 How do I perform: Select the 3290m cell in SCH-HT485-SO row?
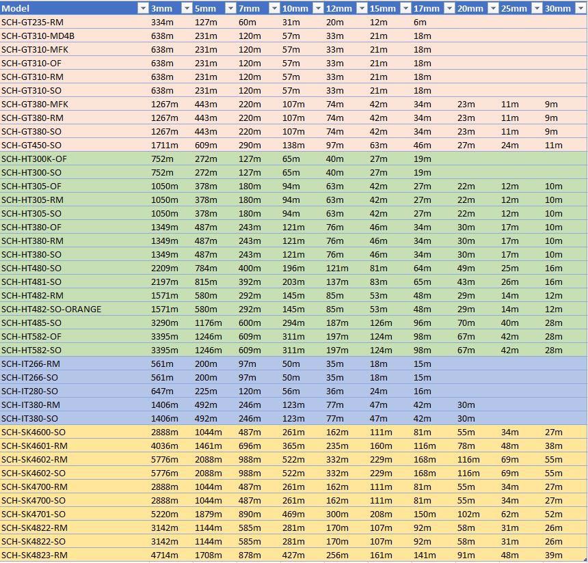point(164,322)
